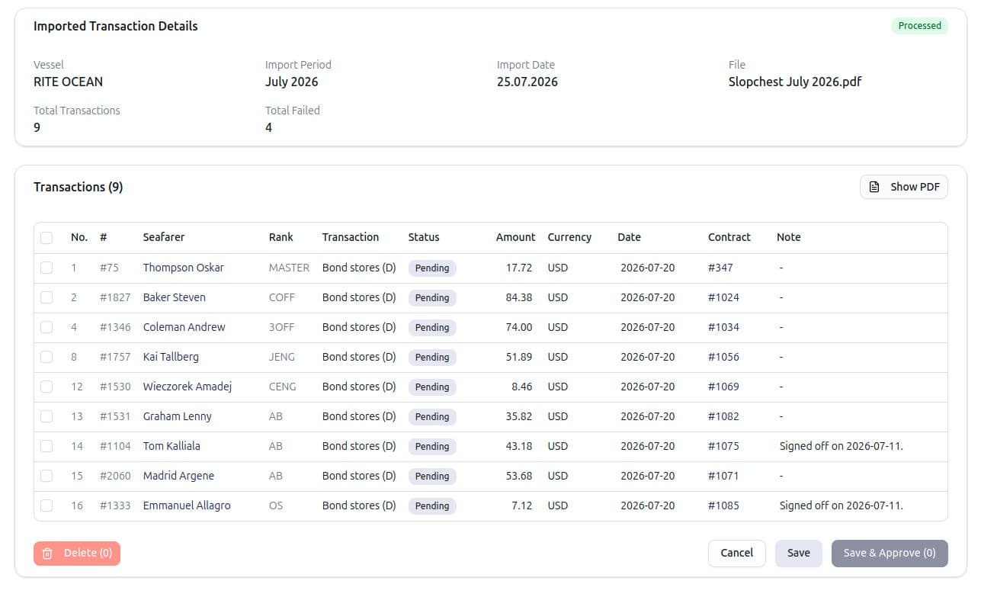Image resolution: width=981 pixels, height=613 pixels.
Task: Click the Pending badge for Thompson Oskar
Action: coord(432,268)
